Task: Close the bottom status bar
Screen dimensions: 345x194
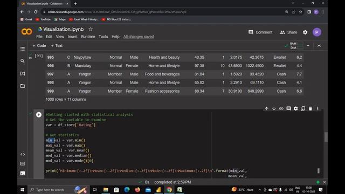Action: click(325, 182)
